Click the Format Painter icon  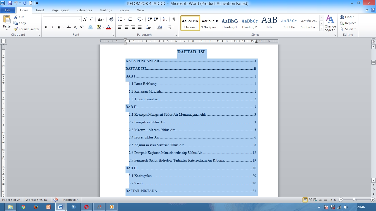coord(16,29)
